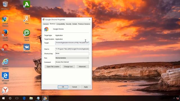The image size is (180, 101).
Task: Launch Edge from the taskbar
Action: (24, 98)
